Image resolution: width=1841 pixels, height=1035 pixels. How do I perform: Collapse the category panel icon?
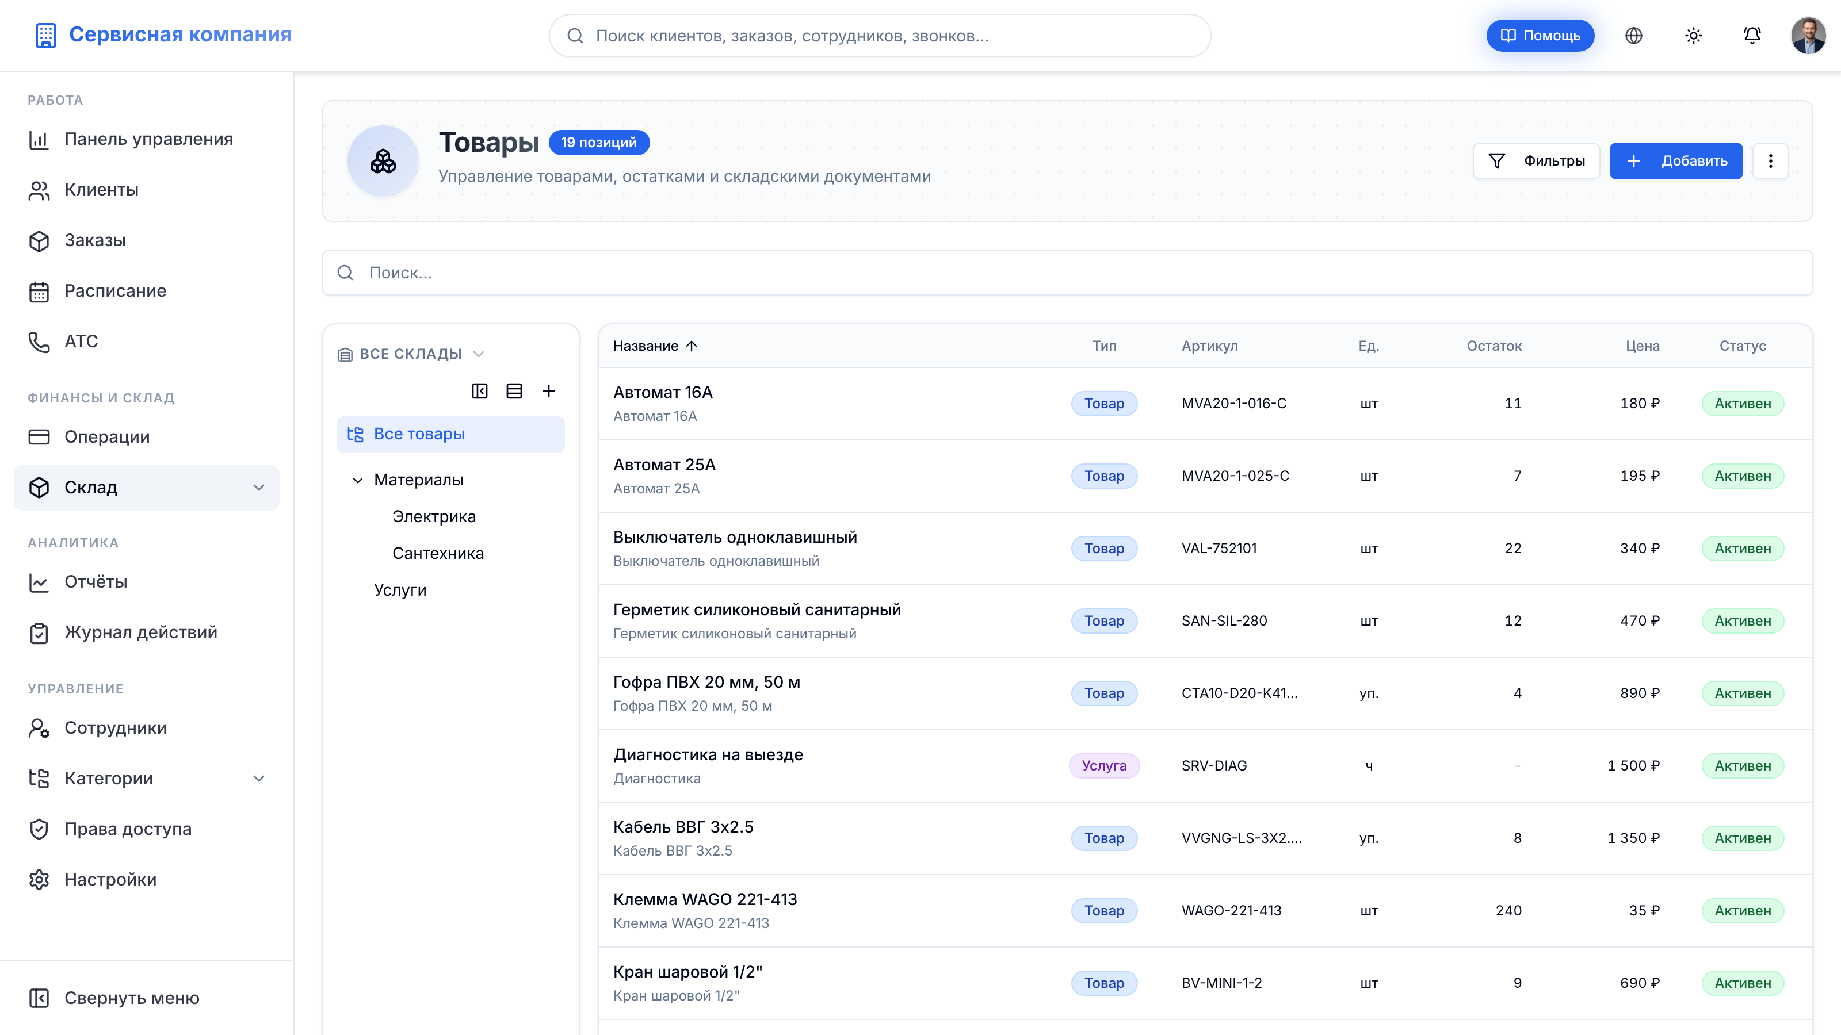tap(480, 391)
